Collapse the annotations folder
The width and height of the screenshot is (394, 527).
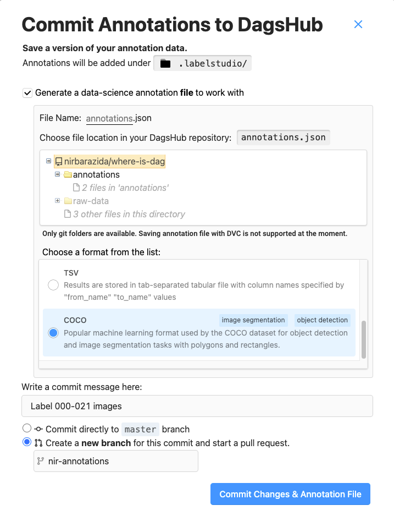click(57, 175)
